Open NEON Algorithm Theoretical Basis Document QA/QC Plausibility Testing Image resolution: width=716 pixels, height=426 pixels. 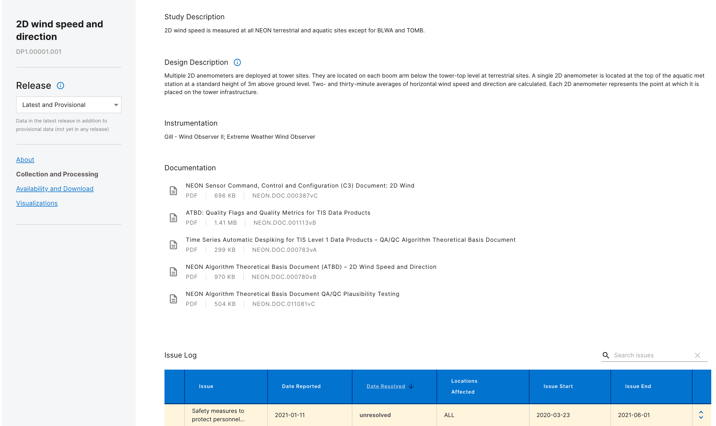point(292,294)
